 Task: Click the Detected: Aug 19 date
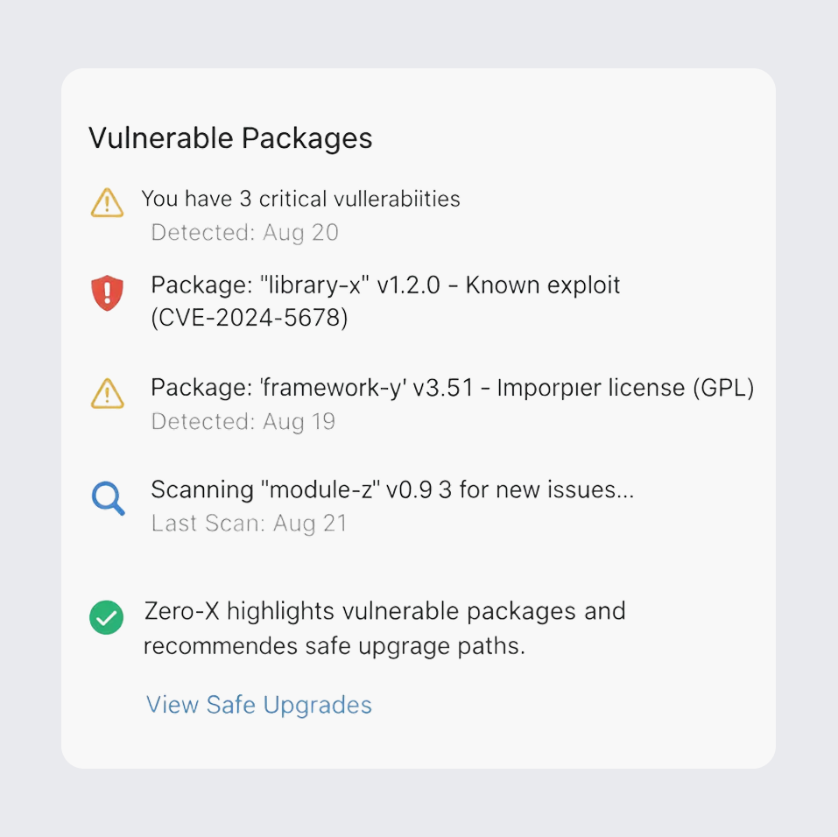coord(243,421)
